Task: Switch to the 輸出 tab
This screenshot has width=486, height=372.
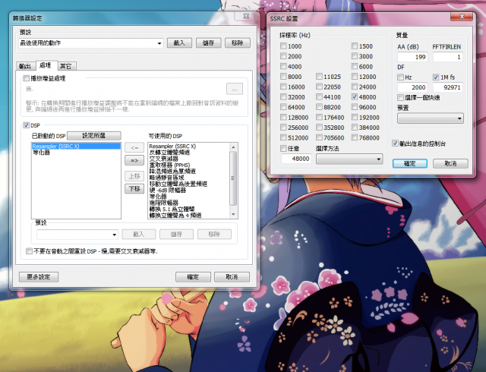Action: pos(25,66)
